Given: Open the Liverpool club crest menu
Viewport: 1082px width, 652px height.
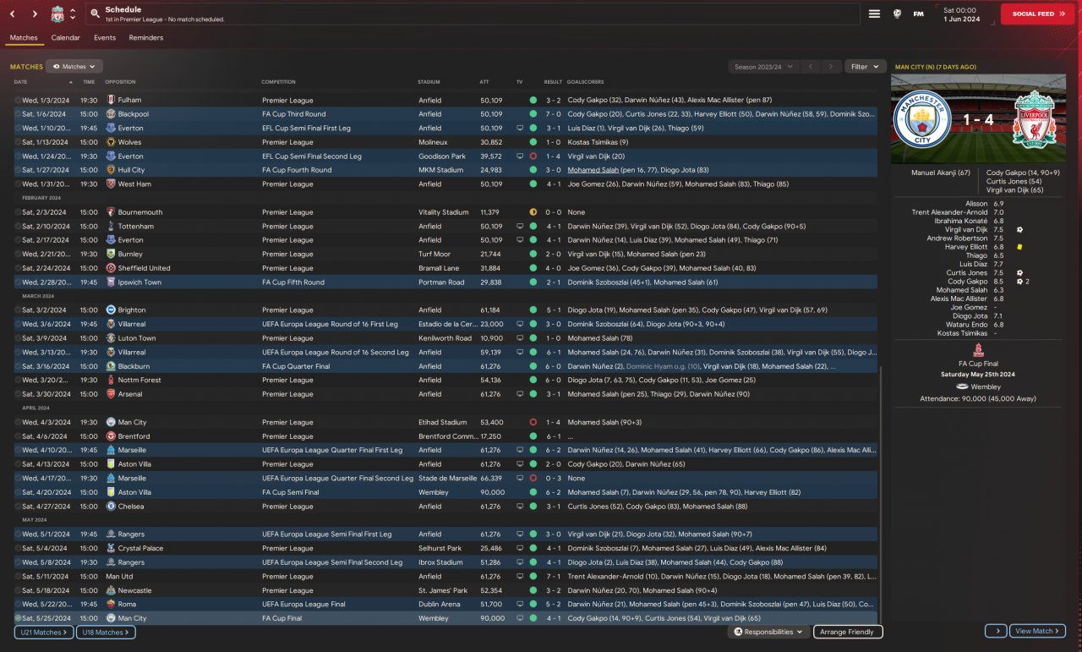Looking at the screenshot, I should (x=57, y=14).
